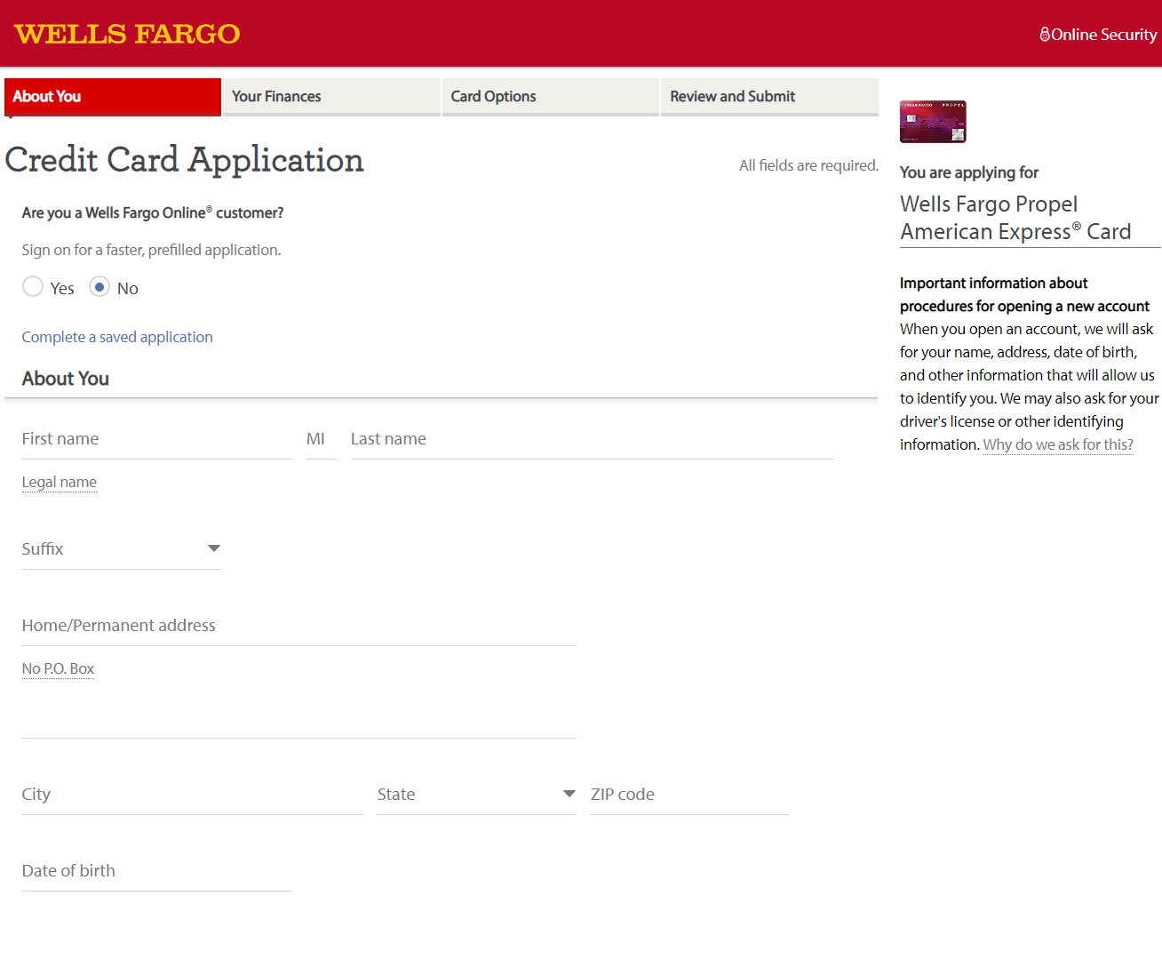Click the Propel credit card thumbnail
1162x960 pixels.
[x=932, y=122]
